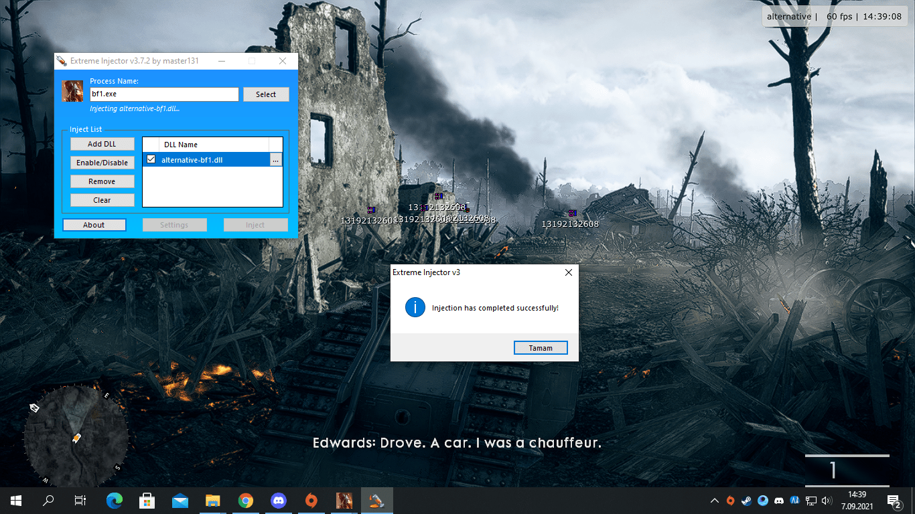Open taskbar Search
The image size is (915, 514).
click(x=48, y=500)
